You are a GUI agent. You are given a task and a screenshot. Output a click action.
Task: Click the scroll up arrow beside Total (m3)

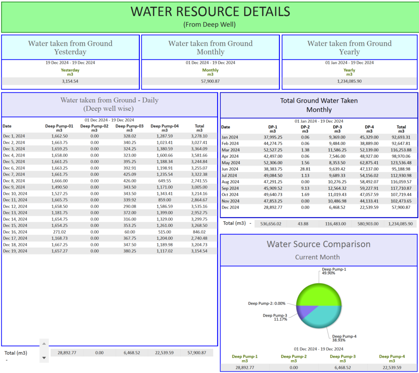point(44,344)
